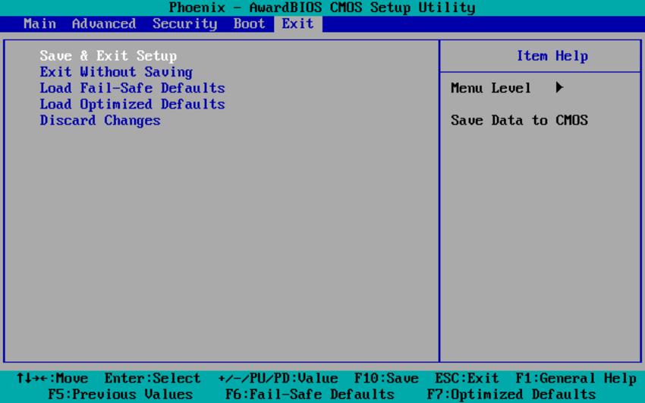
Task: Open the Main tab
Action: [40, 24]
